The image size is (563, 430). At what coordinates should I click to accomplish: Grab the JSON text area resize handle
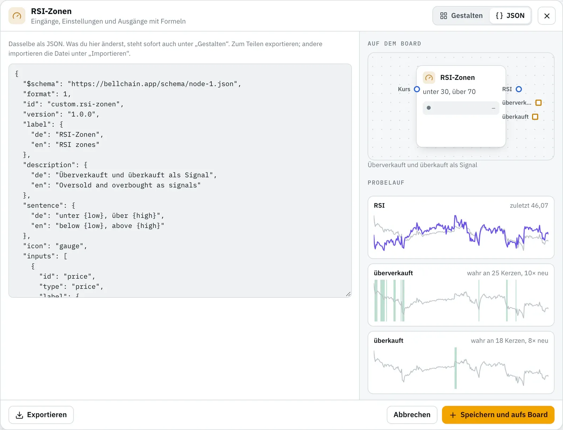tap(348, 294)
